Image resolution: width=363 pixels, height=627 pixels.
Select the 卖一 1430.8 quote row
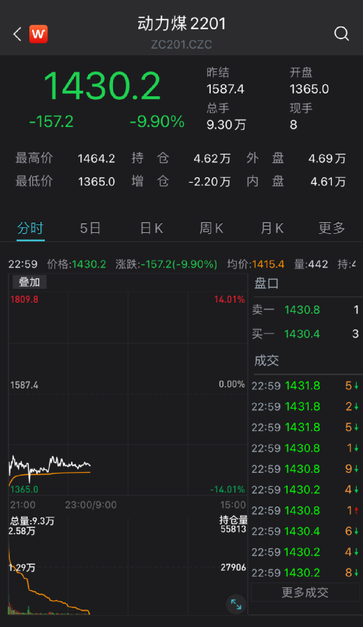[306, 310]
